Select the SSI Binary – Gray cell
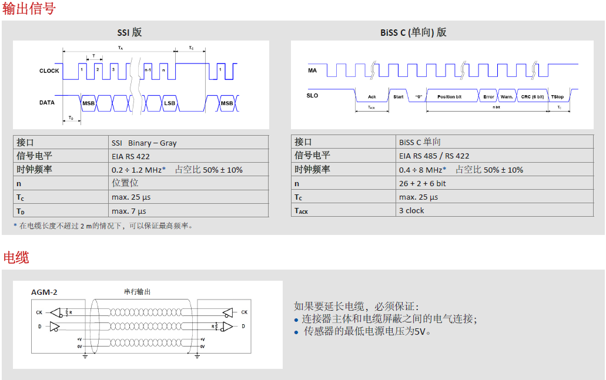606x380 pixels. [x=144, y=143]
